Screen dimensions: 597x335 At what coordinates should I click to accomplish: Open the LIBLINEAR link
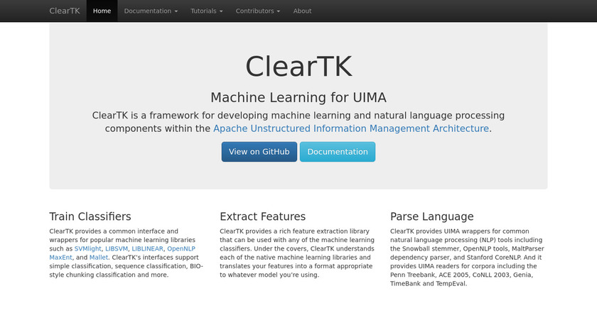coord(147,248)
